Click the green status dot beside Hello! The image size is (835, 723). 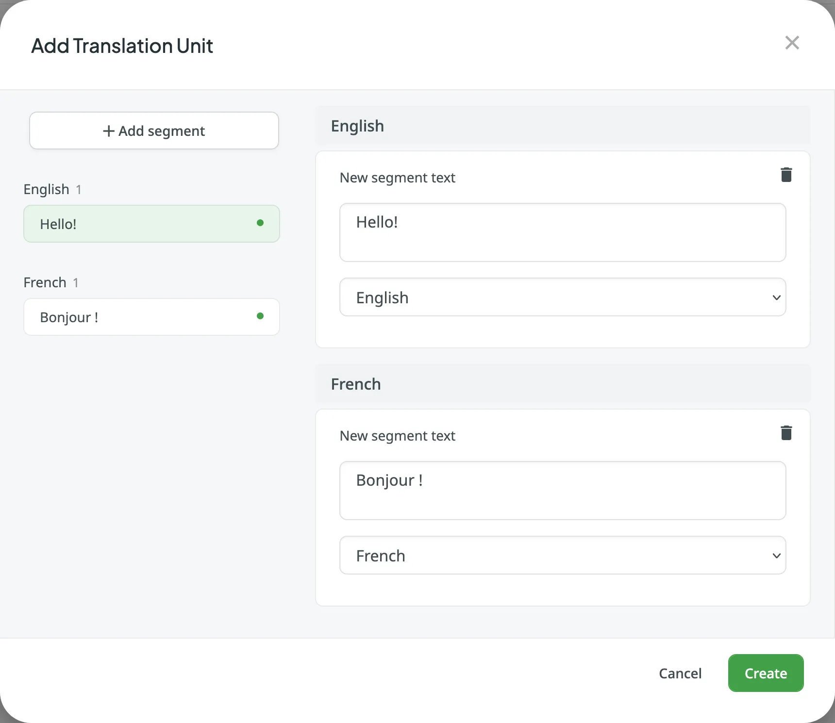point(260,223)
